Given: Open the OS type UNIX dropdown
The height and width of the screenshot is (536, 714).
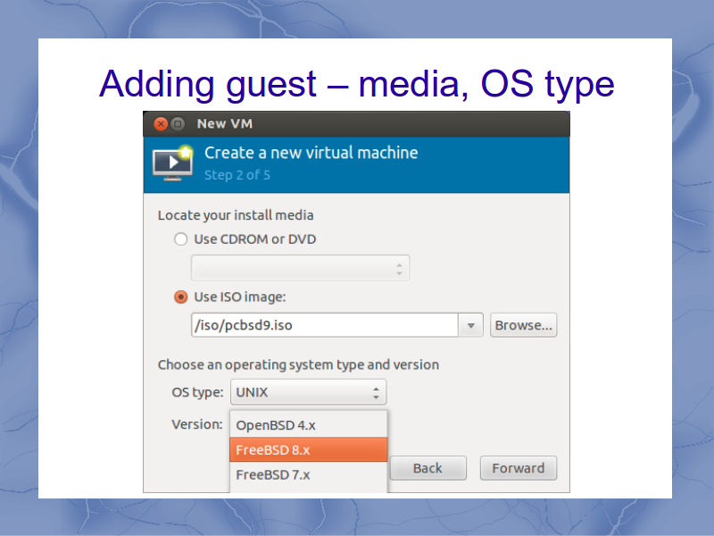Looking at the screenshot, I should 308,392.
